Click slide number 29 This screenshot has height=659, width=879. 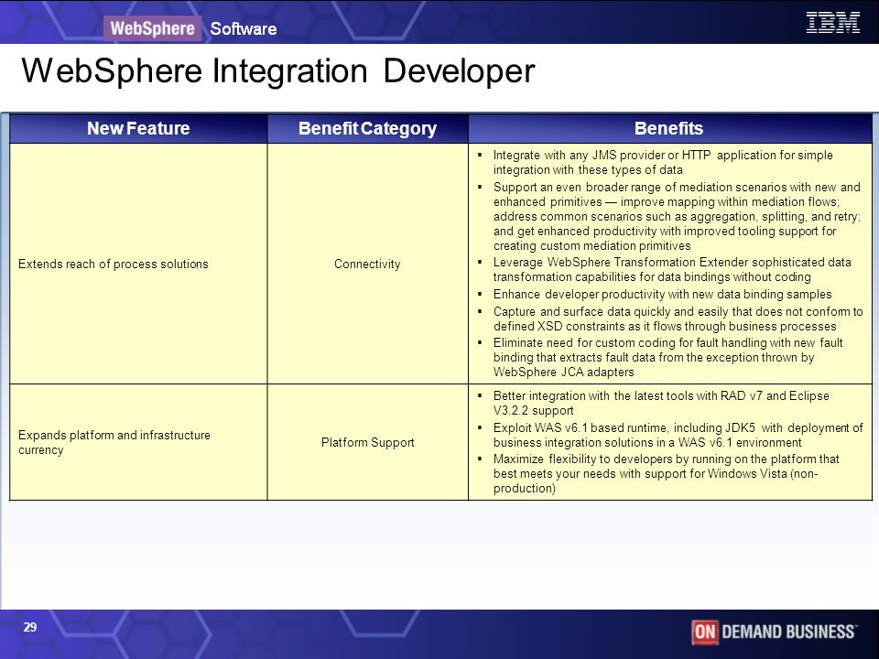tap(29, 627)
